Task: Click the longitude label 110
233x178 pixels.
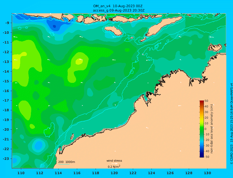Action: coord(21,173)
